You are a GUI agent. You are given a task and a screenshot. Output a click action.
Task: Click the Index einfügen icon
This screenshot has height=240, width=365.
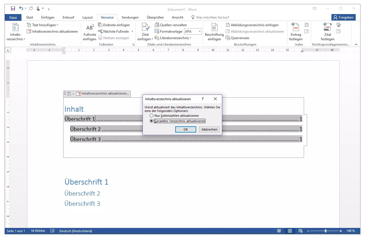[x=307, y=25]
